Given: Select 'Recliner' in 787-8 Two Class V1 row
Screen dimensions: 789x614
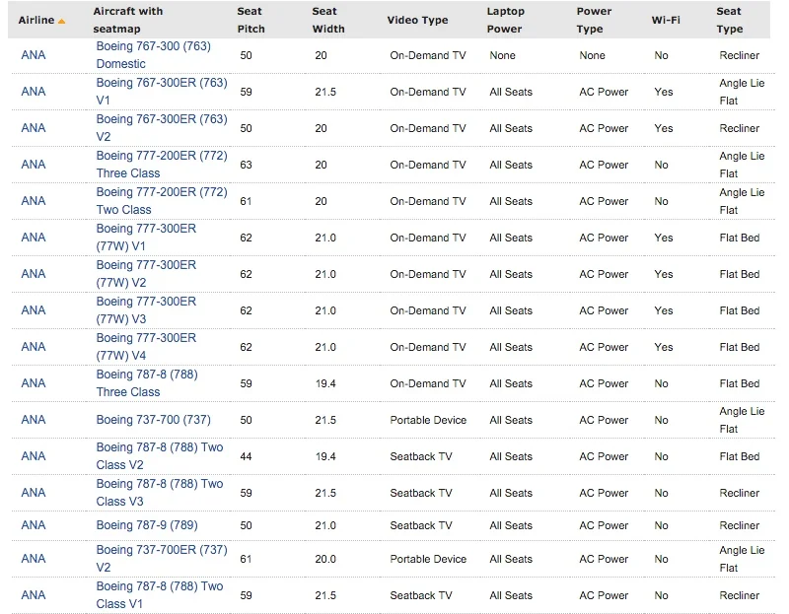Looking at the screenshot, I should (739, 595).
